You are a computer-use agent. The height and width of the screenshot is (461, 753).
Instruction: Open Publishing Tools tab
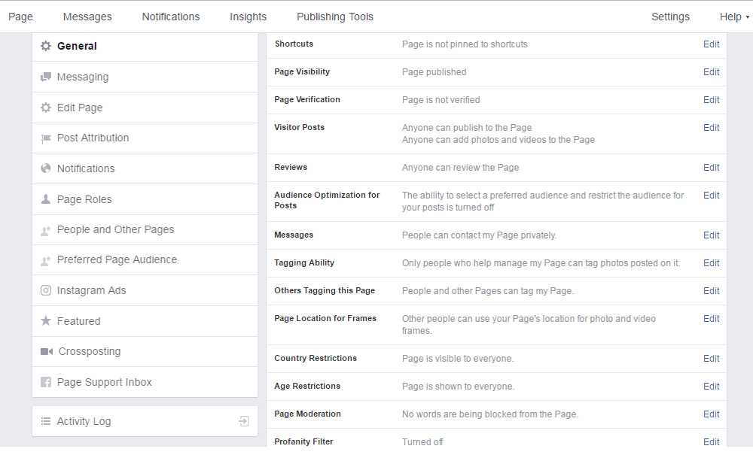335,17
